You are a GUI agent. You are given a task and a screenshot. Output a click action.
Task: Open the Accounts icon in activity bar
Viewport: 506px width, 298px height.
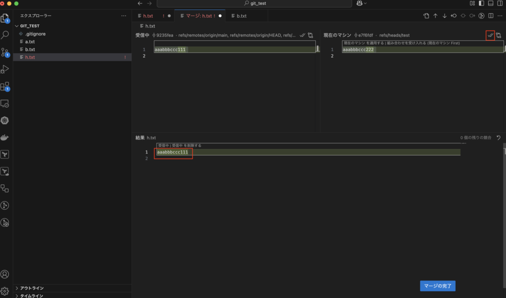(x=5, y=274)
